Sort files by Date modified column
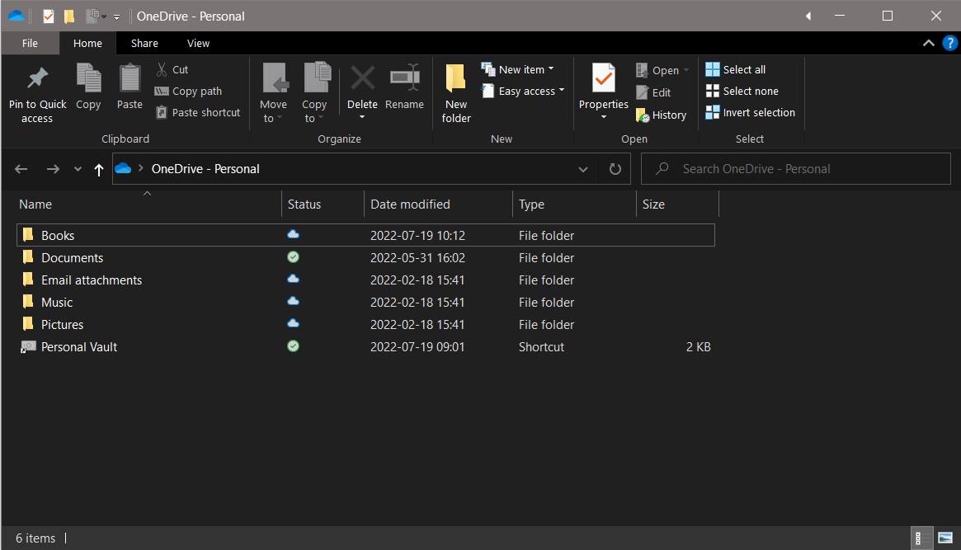The width and height of the screenshot is (961, 550). 410,204
